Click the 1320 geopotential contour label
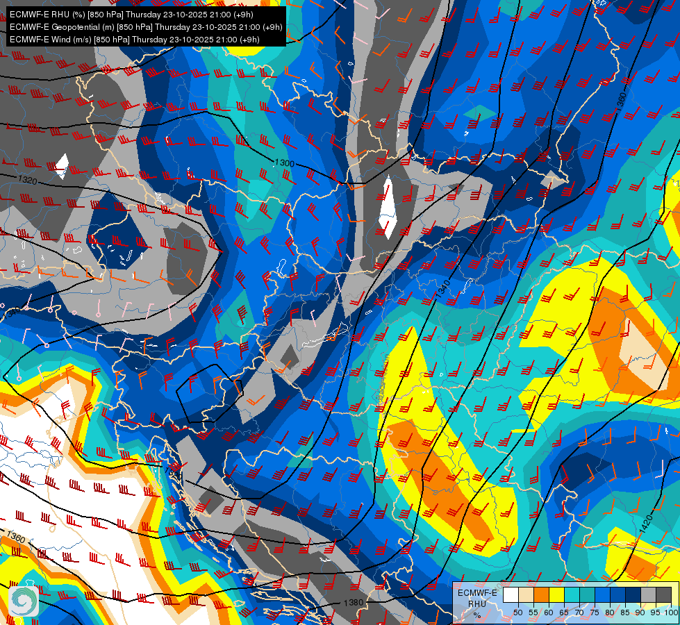 pyautogui.click(x=27, y=180)
